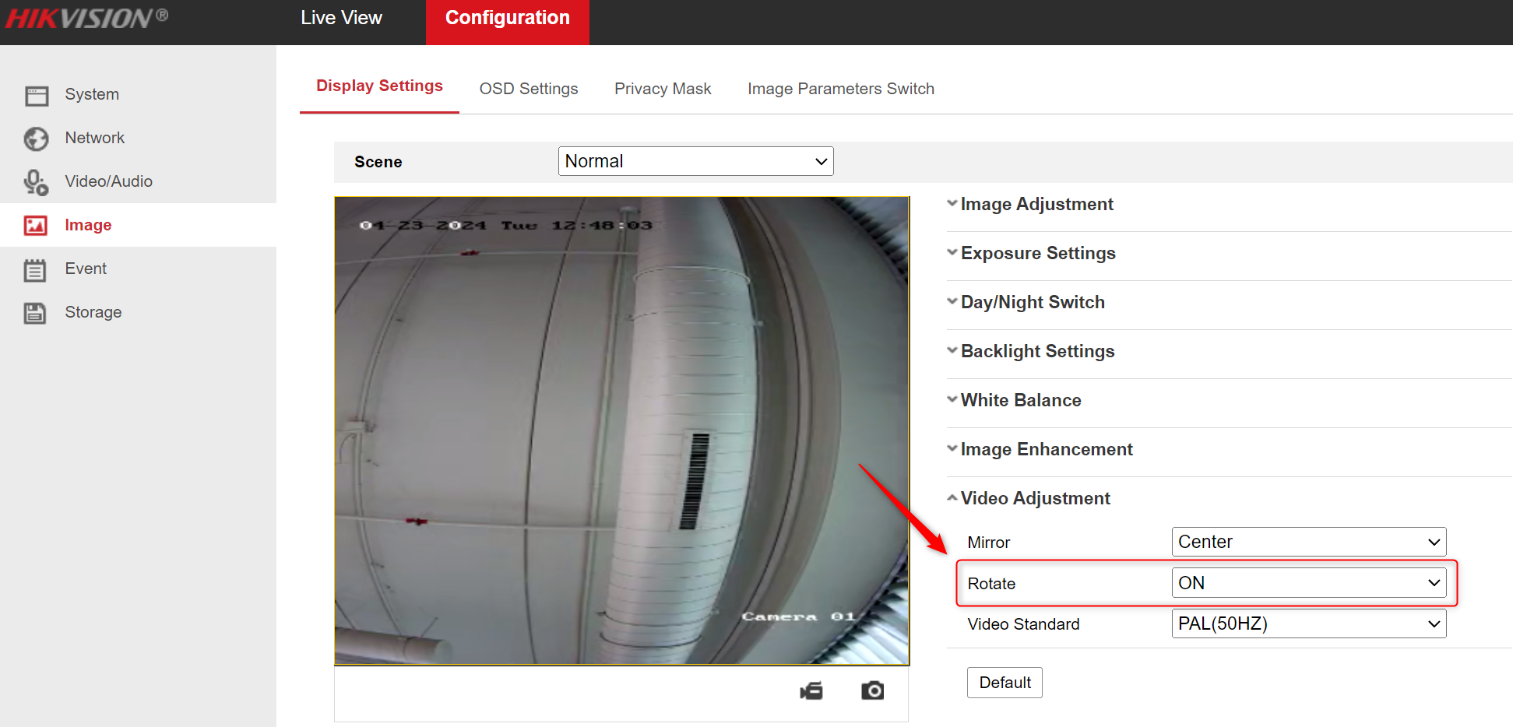This screenshot has height=727, width=1513.
Task: Open the Rotate dropdown
Action: pyautogui.click(x=1308, y=582)
